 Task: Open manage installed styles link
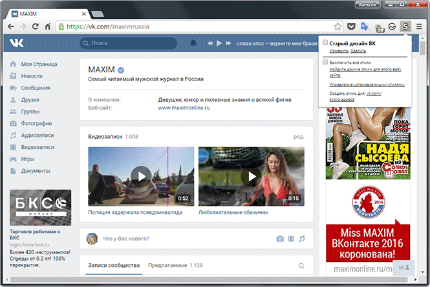tap(367, 84)
